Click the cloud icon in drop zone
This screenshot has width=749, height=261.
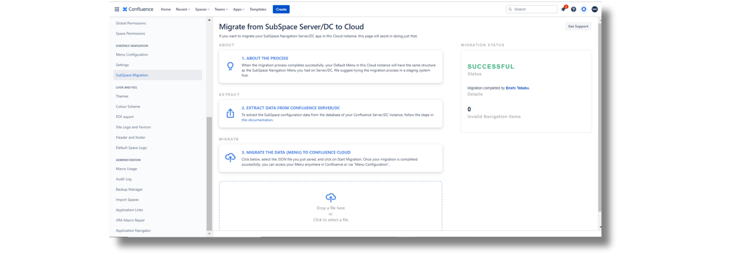point(330,198)
